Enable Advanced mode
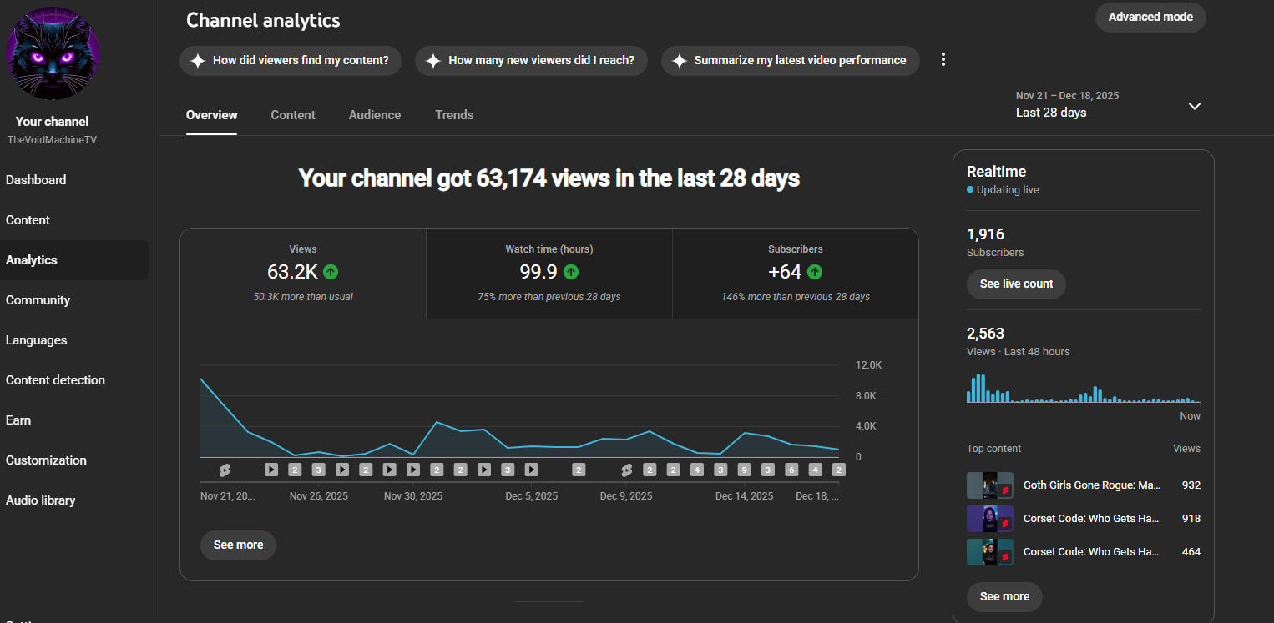Image resolution: width=1274 pixels, height=623 pixels. tap(1150, 18)
